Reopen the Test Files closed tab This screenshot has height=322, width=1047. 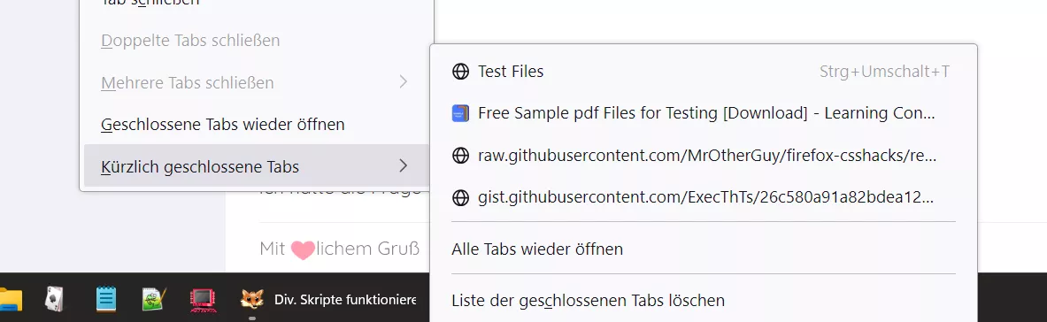pyautogui.click(x=704, y=72)
